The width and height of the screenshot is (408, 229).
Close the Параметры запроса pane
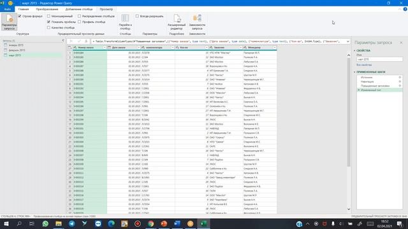pos(401,43)
